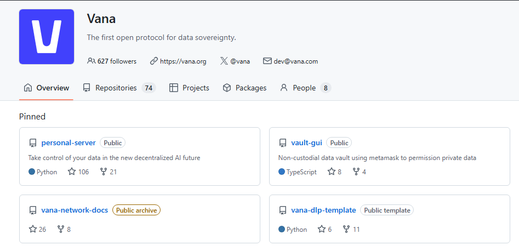Open the personal-server repository
This screenshot has width=519, height=251.
coord(69,142)
